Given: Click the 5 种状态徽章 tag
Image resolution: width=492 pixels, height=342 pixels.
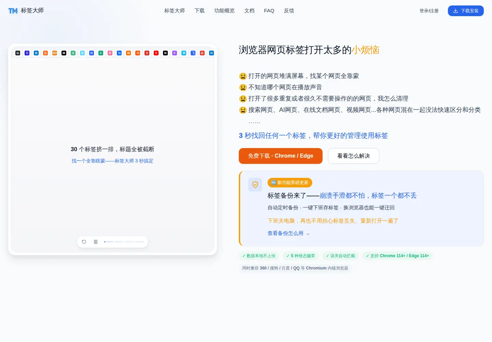Looking at the screenshot, I should 301,256.
